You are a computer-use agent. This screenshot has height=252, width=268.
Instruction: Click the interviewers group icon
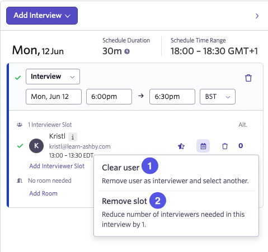[20, 125]
